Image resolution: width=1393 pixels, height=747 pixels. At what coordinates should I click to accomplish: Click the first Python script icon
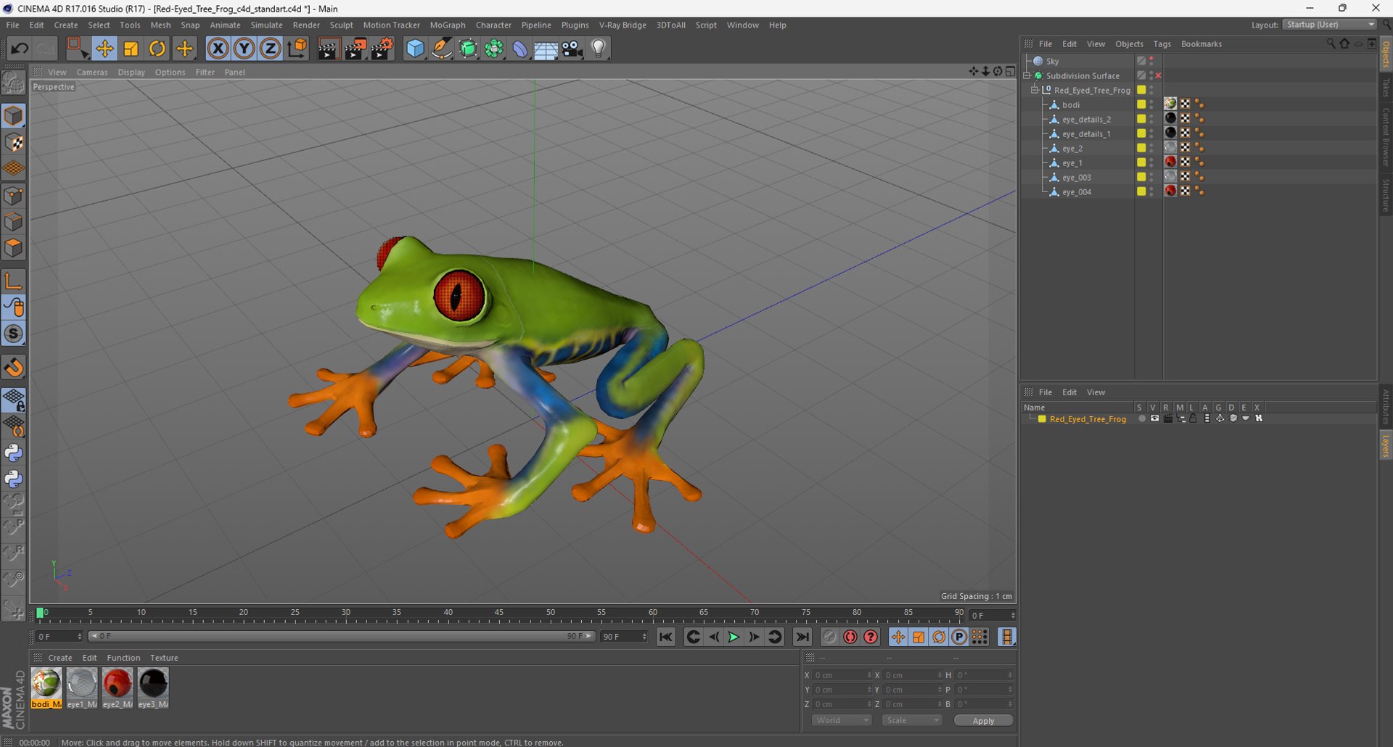(14, 453)
